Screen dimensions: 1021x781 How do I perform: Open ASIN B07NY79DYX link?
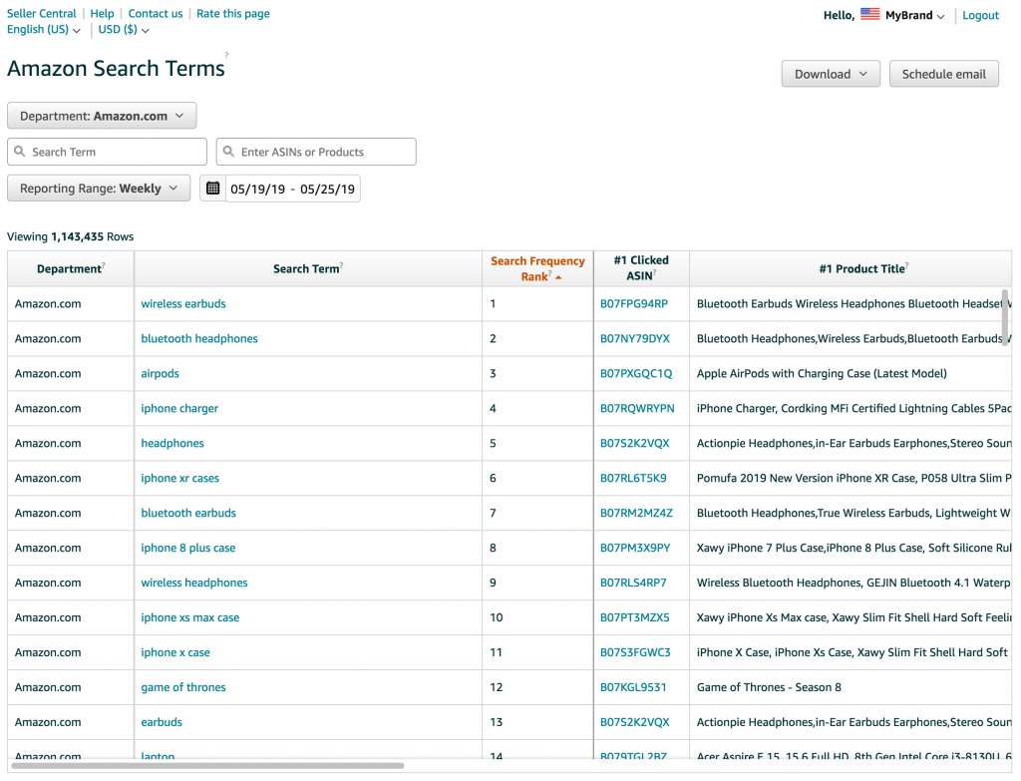click(635, 338)
